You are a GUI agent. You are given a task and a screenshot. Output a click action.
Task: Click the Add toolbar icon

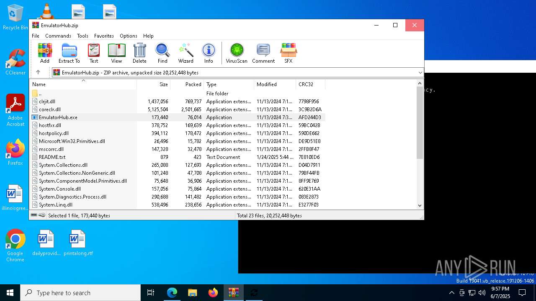[45, 53]
